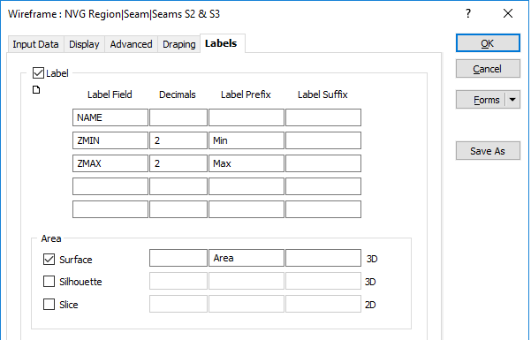Switch to the Display tab
The height and width of the screenshot is (340, 531).
(x=84, y=44)
